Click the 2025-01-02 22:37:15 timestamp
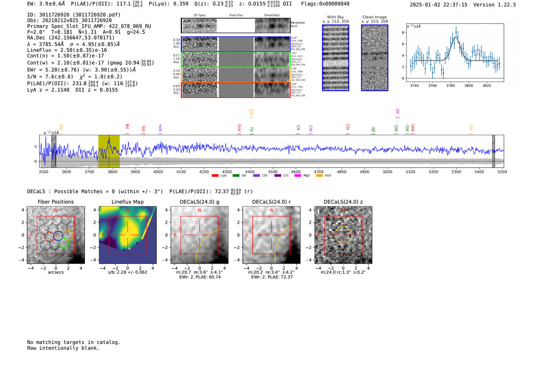The image size is (543, 369). (x=438, y=5)
